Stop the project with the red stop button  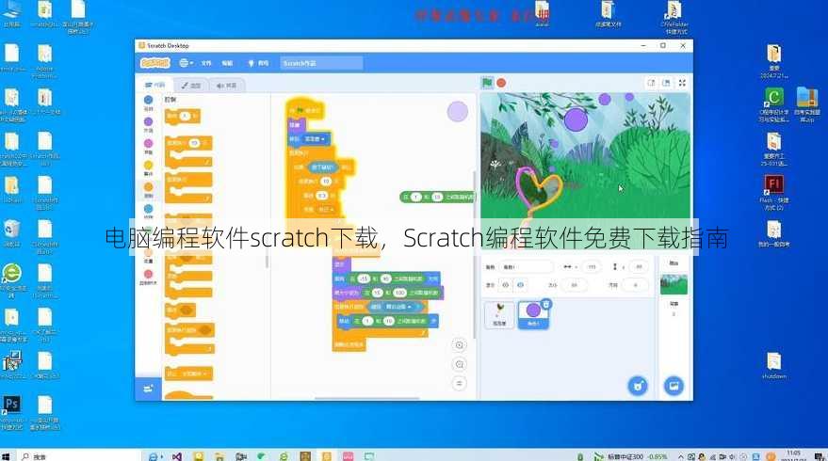click(501, 83)
